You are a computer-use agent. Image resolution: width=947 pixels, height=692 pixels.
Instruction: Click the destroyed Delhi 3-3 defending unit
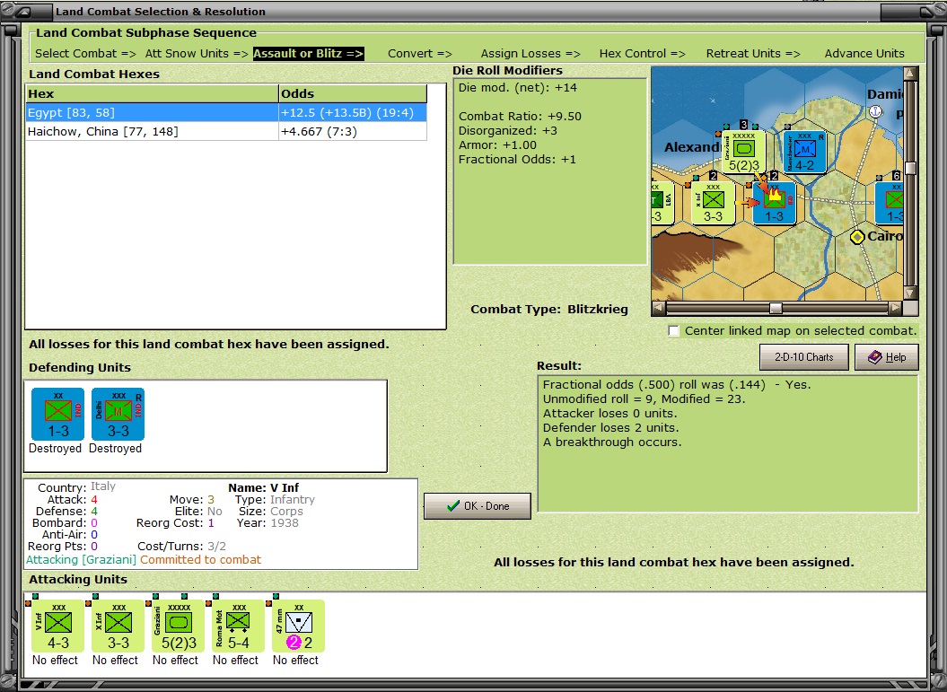pos(118,415)
